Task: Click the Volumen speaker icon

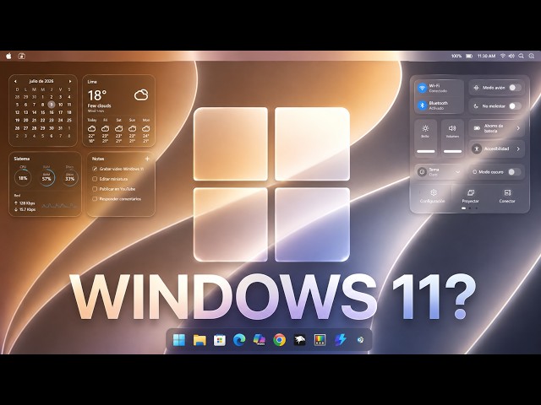Action: click(x=452, y=128)
